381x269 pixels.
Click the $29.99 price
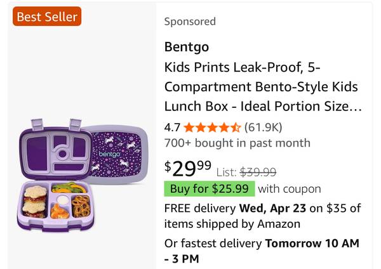pyautogui.click(x=188, y=168)
